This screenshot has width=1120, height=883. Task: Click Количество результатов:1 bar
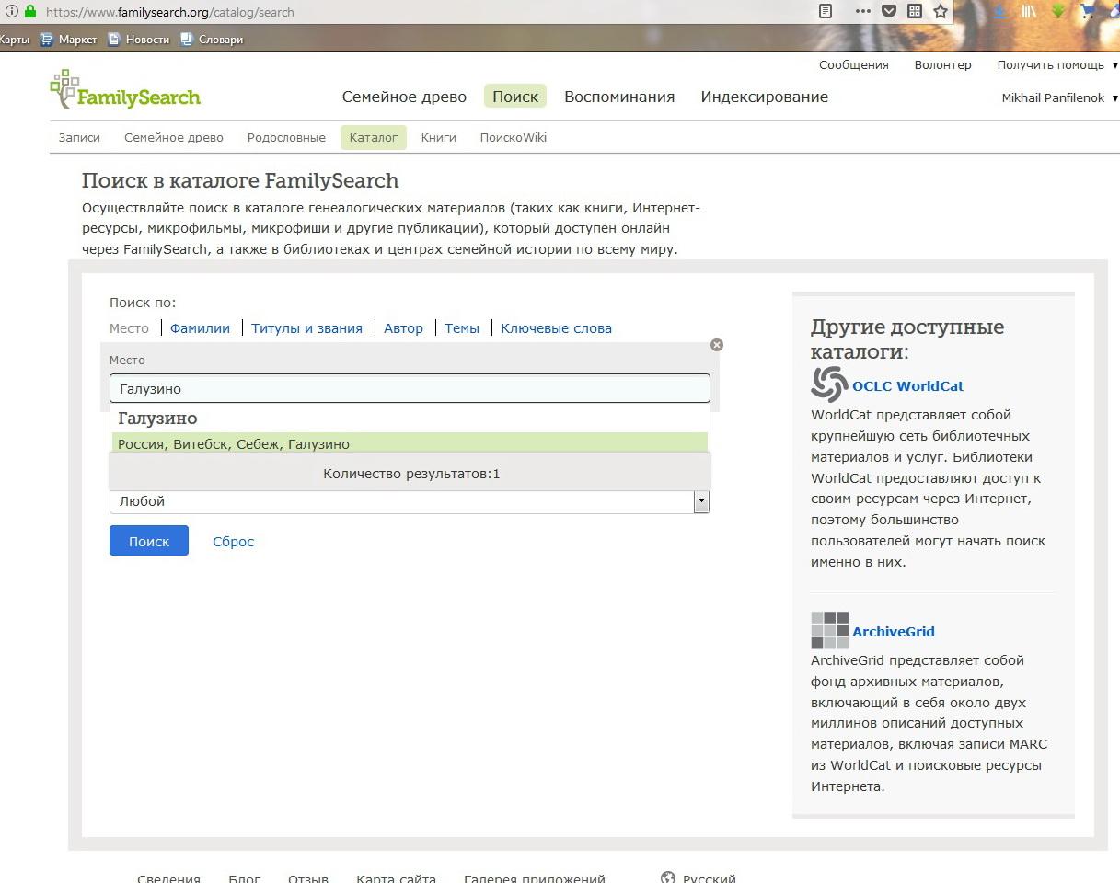coord(410,474)
